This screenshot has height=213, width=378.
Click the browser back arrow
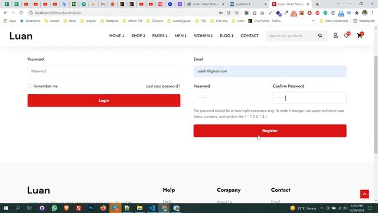coord(5,13)
